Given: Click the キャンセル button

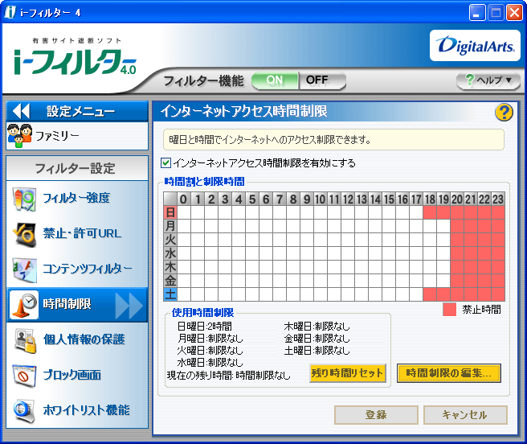Looking at the screenshot, I should coord(465,415).
